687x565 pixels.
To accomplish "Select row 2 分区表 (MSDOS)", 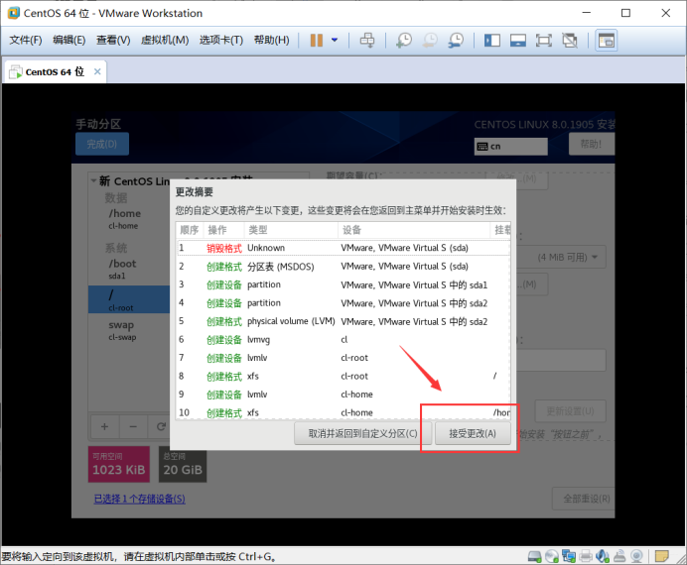I will tap(343, 267).
